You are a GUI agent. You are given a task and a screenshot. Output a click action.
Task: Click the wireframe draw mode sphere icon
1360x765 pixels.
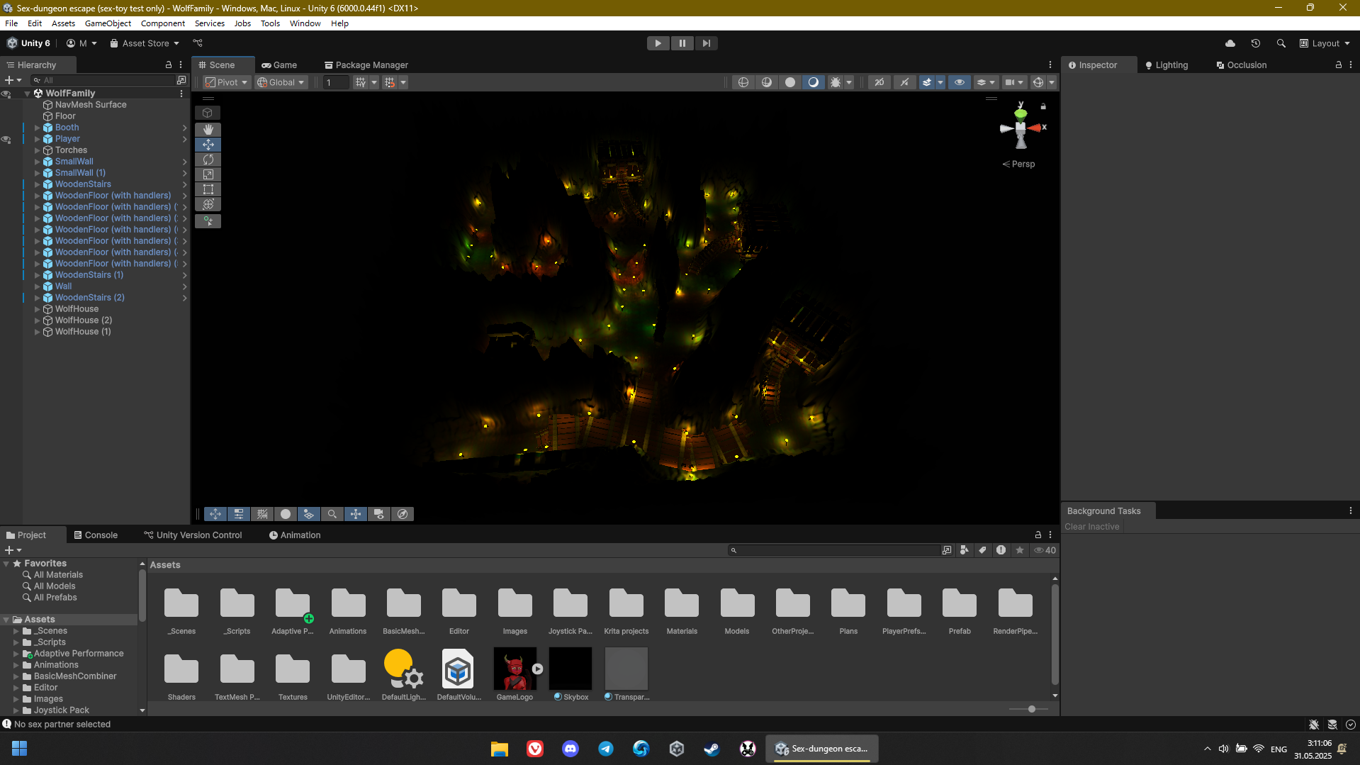coord(743,82)
